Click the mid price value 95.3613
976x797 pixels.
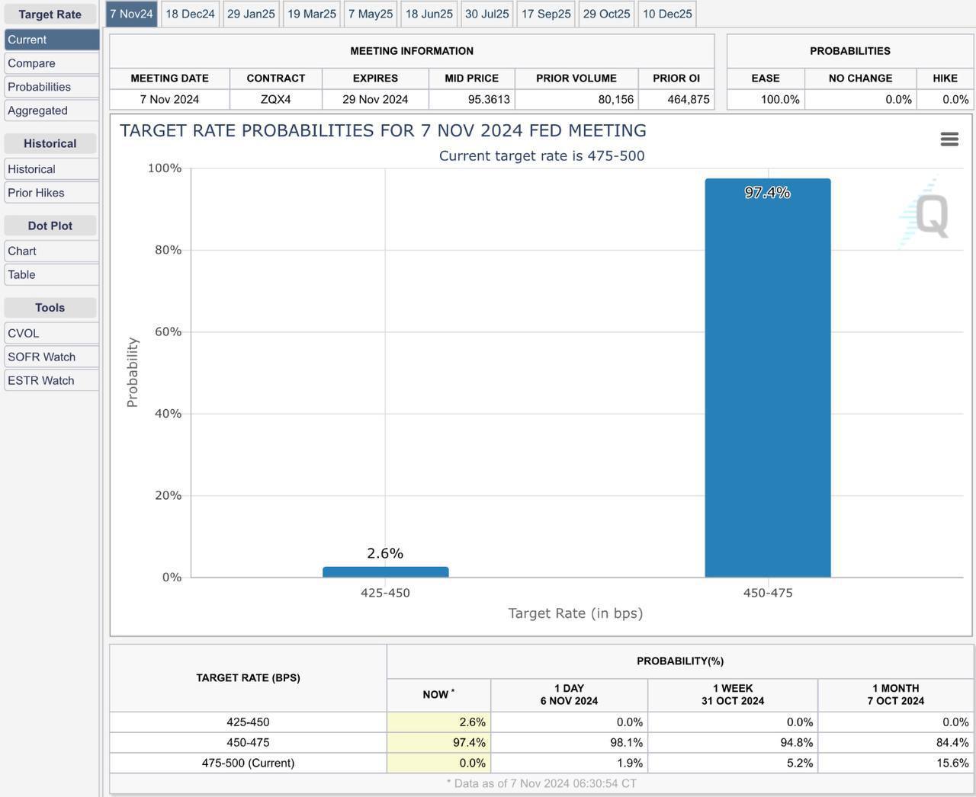click(x=472, y=99)
